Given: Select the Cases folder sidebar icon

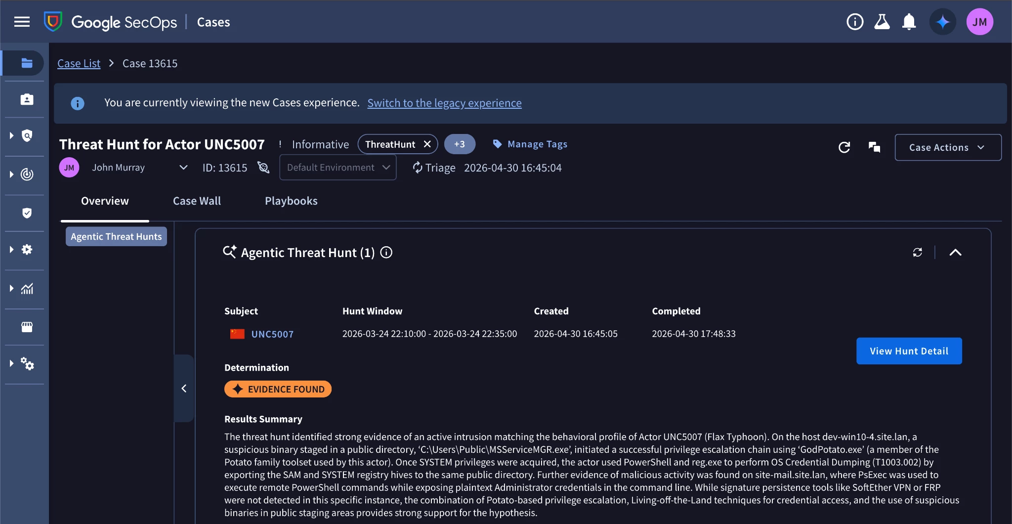Looking at the screenshot, I should 27,63.
